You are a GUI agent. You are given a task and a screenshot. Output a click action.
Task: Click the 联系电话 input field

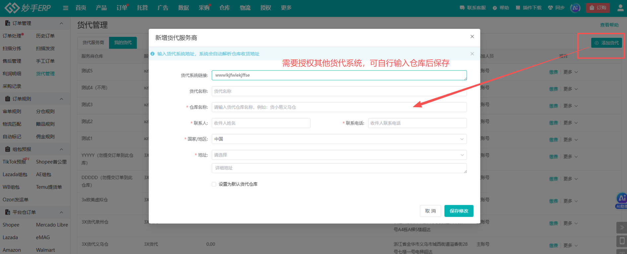[417, 123]
